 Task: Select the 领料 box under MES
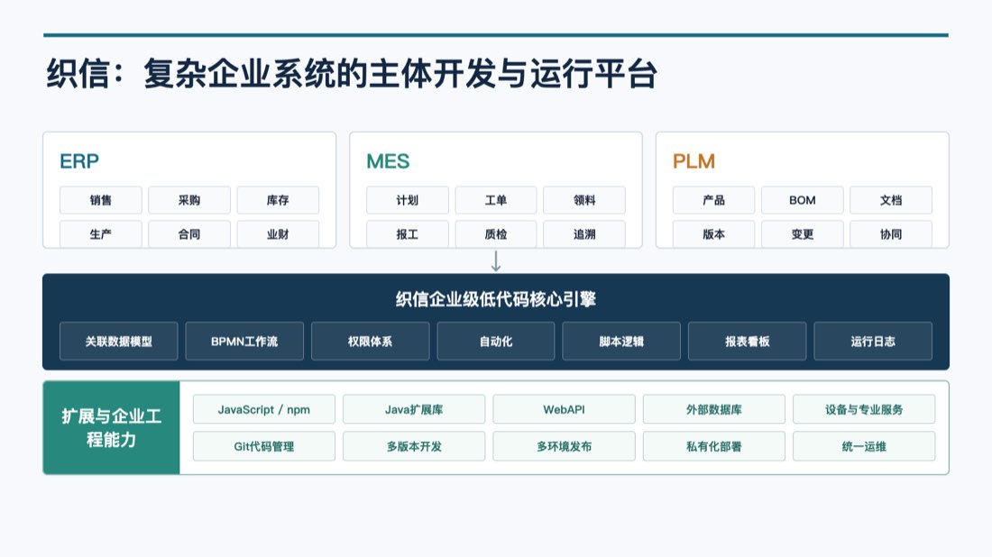coord(584,200)
